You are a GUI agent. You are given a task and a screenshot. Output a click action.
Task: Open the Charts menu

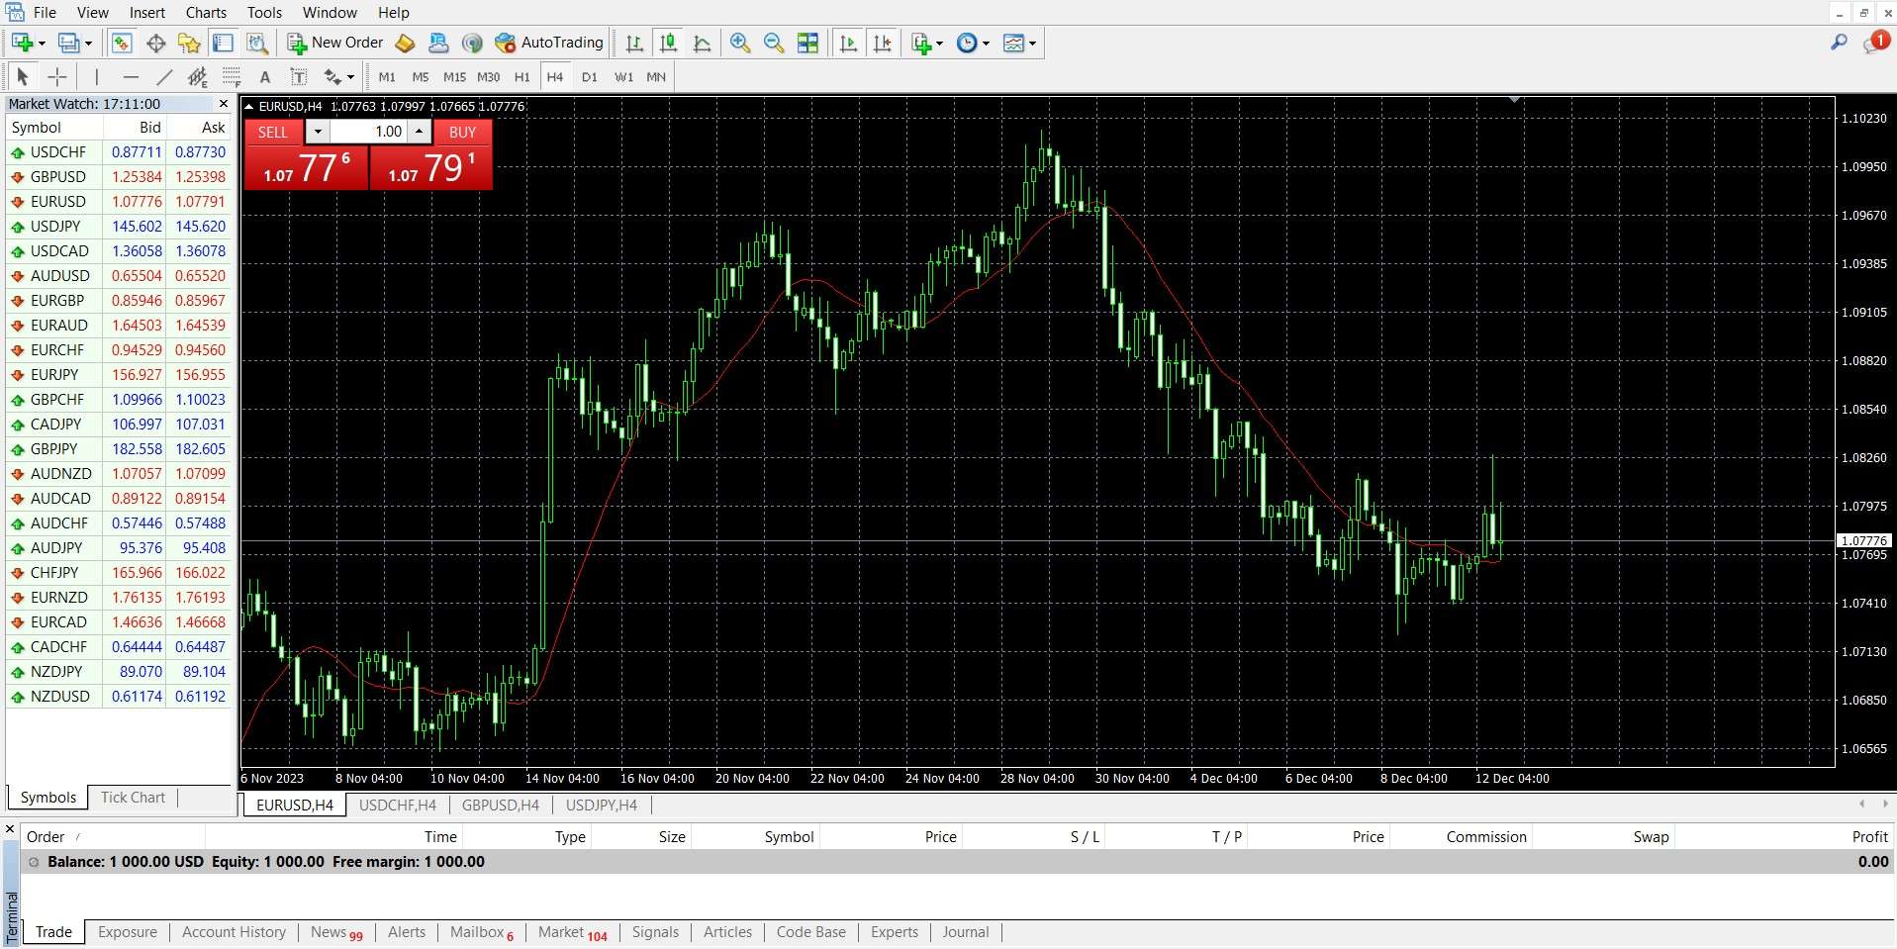click(206, 13)
